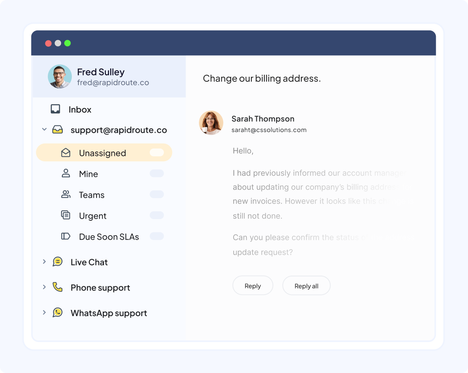Toggle the counter pill next to Unassigned
Screen dimensions: 468x373
tap(157, 152)
